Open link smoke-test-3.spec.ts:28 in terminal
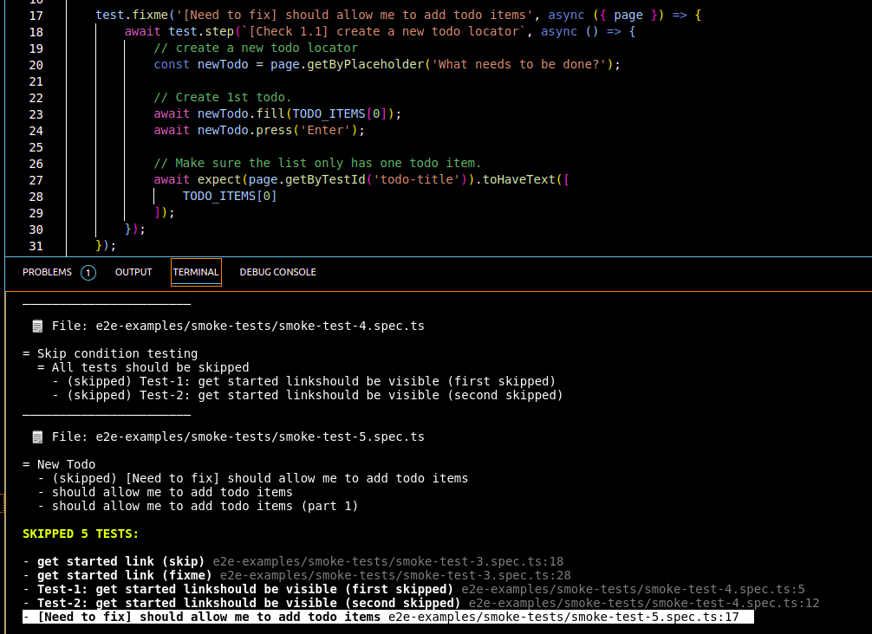The height and width of the screenshot is (634, 872). coord(395,576)
